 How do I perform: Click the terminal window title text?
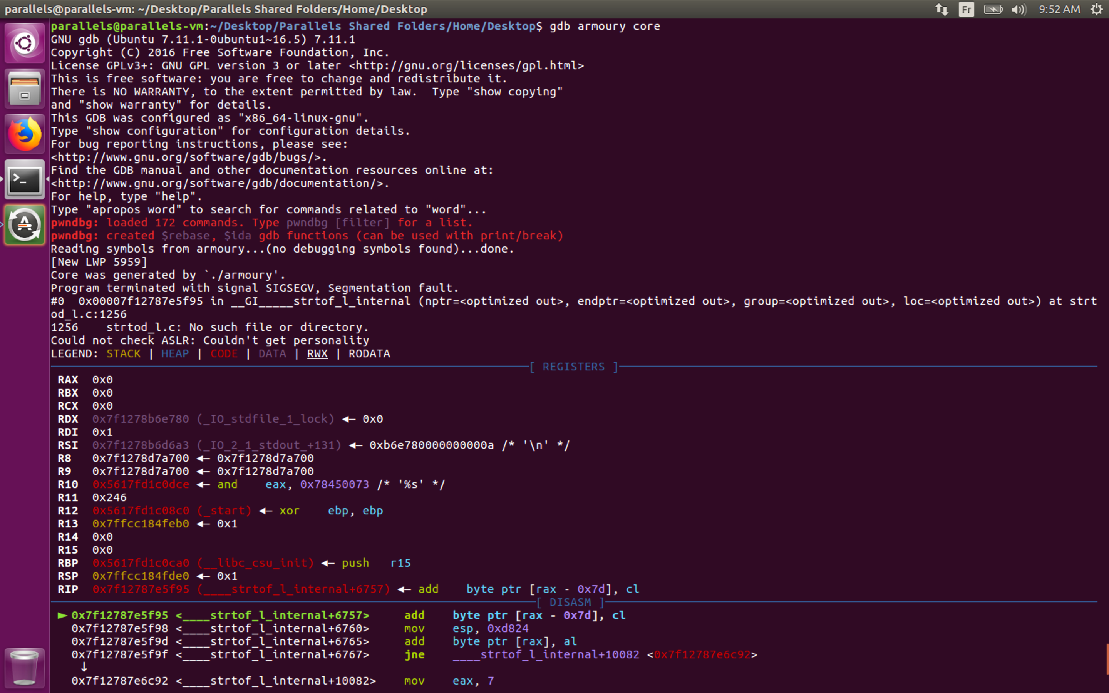tap(216, 9)
